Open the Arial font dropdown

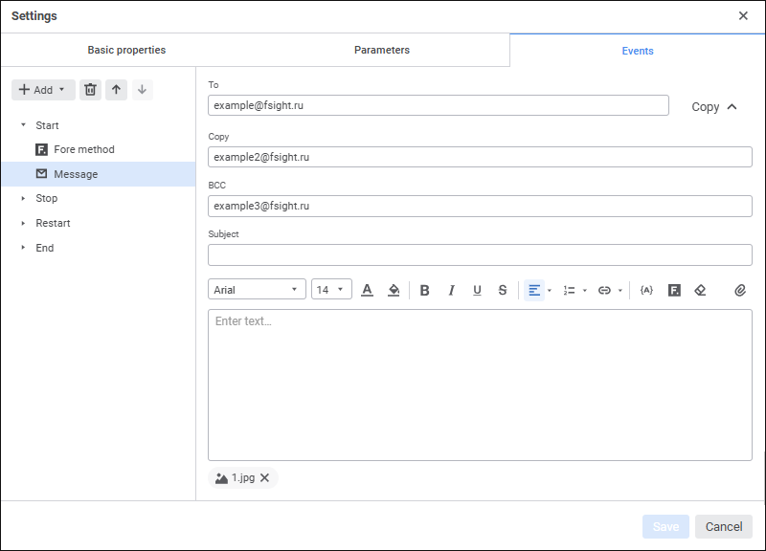point(257,290)
